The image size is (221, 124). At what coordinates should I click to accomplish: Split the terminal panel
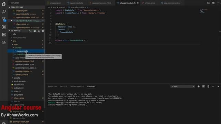(203, 86)
